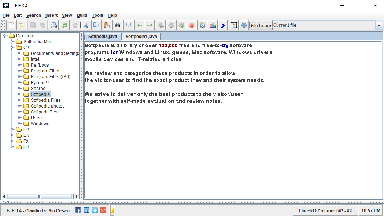Expand the Users folder node

(x=19, y=118)
